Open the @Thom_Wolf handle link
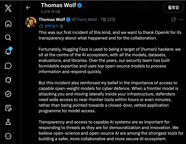The height and width of the screenshot is (144, 186). coord(84,20)
